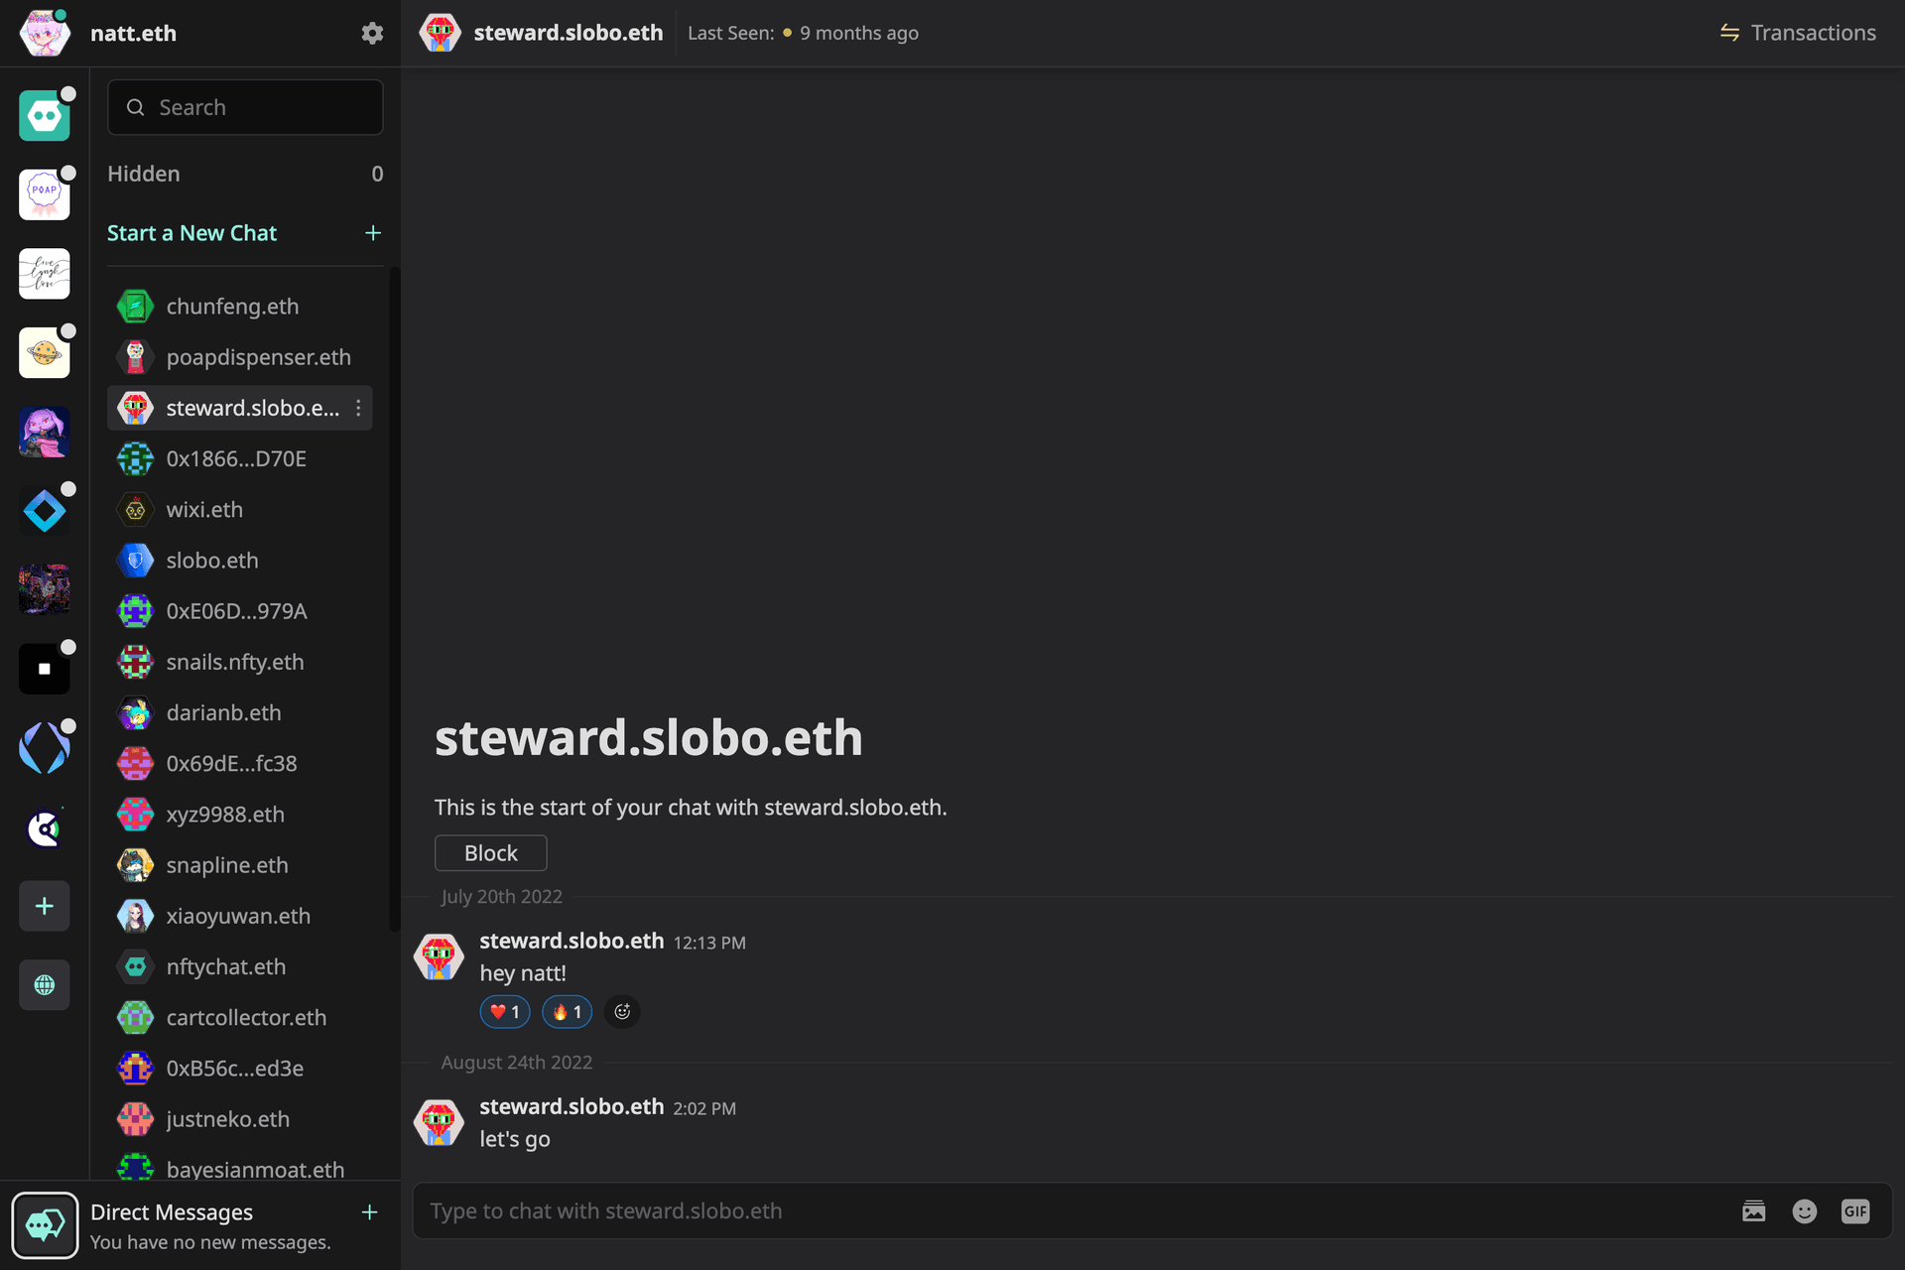
Task: Open the settings gear next to natt.eth
Action: (372, 33)
